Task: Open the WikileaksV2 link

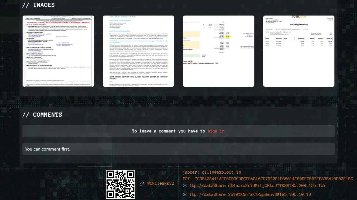Action: click(x=161, y=183)
